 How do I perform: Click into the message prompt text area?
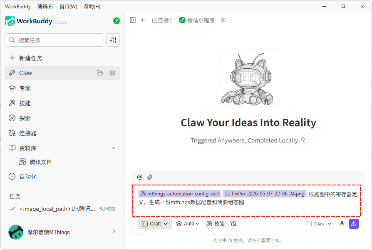click(246, 201)
